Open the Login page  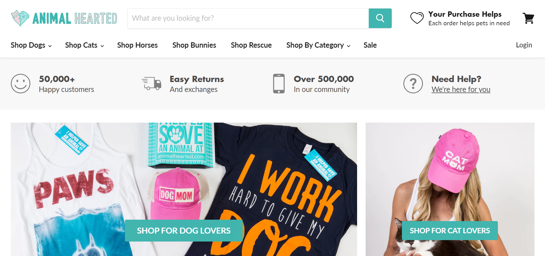pos(524,45)
